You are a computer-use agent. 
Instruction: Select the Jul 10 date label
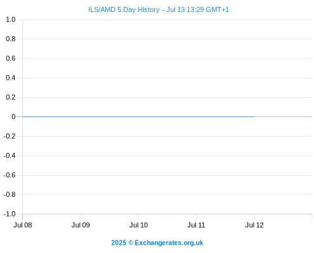pyautogui.click(x=138, y=225)
